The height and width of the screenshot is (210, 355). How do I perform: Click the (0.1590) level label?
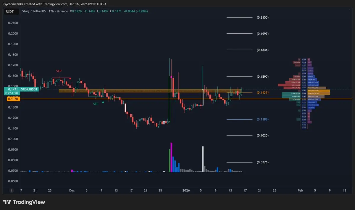(x=262, y=77)
